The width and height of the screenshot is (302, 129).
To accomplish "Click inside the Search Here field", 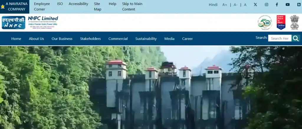I will coord(279,38).
